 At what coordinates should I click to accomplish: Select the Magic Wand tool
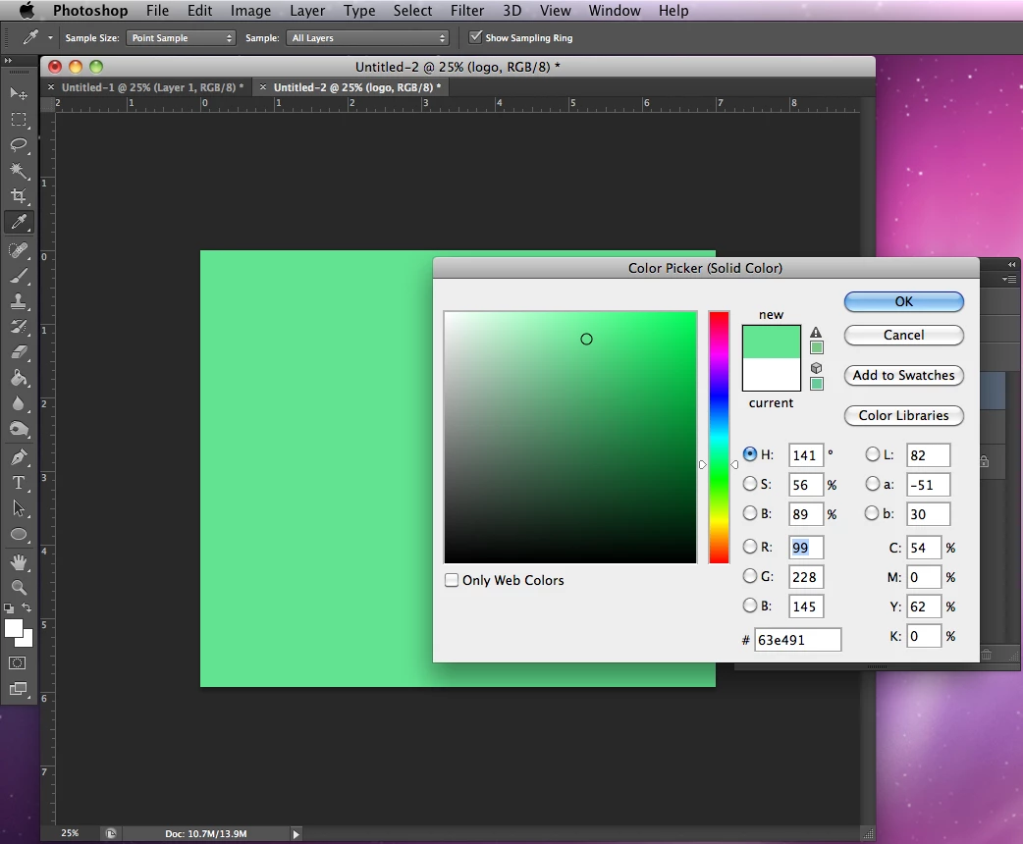[x=19, y=170]
